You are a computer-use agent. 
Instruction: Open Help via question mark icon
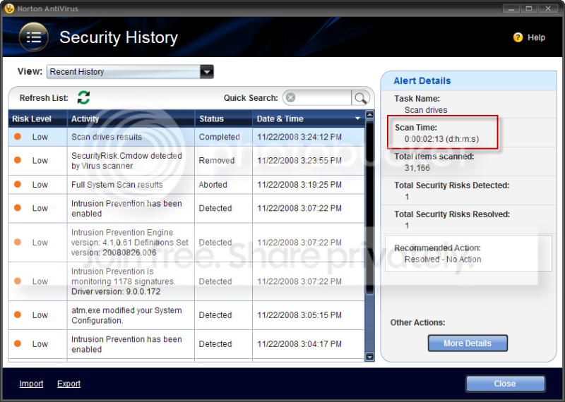518,37
